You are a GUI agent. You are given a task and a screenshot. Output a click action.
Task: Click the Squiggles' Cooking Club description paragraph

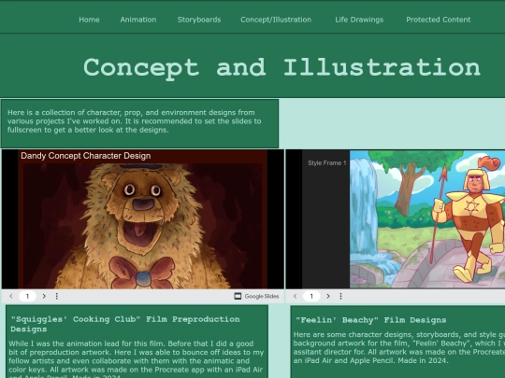click(137, 358)
